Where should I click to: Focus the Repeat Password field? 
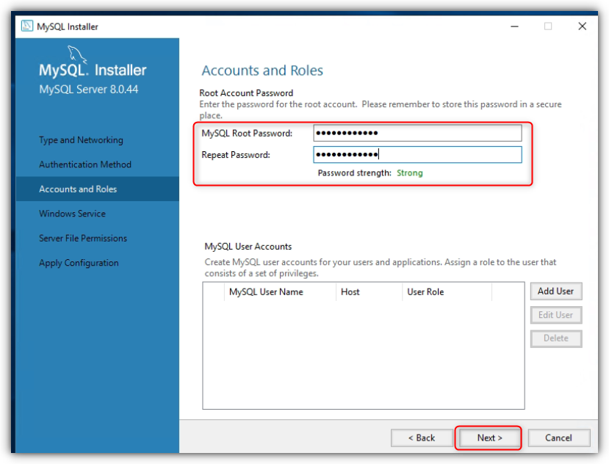pyautogui.click(x=417, y=154)
